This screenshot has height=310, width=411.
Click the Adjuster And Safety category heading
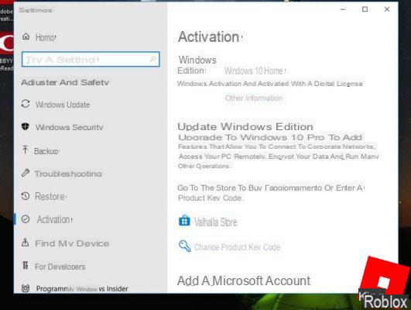65,82
